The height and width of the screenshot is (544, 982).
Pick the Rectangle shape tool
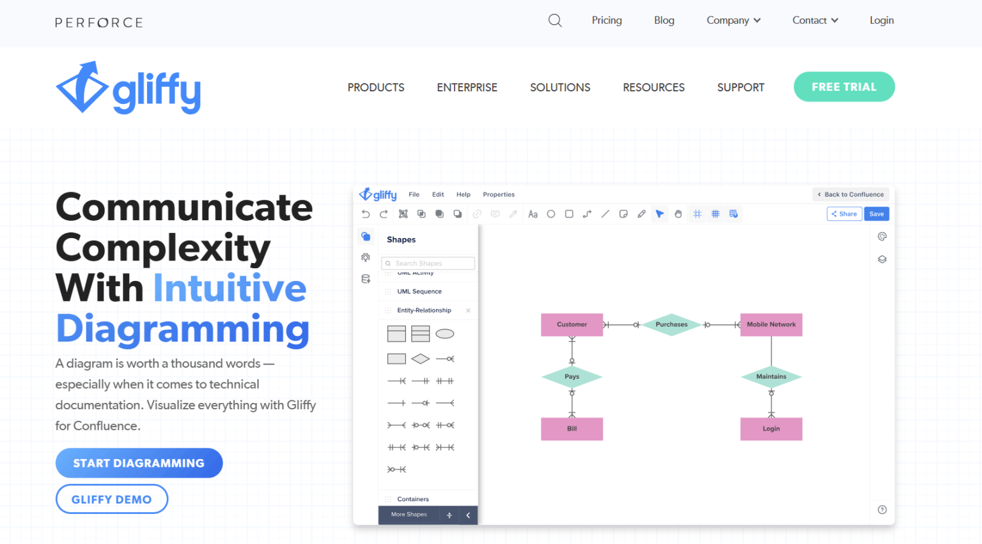pos(569,214)
